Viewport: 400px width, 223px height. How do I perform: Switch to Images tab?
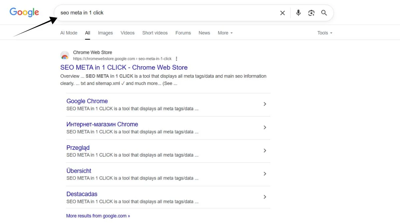click(x=105, y=33)
